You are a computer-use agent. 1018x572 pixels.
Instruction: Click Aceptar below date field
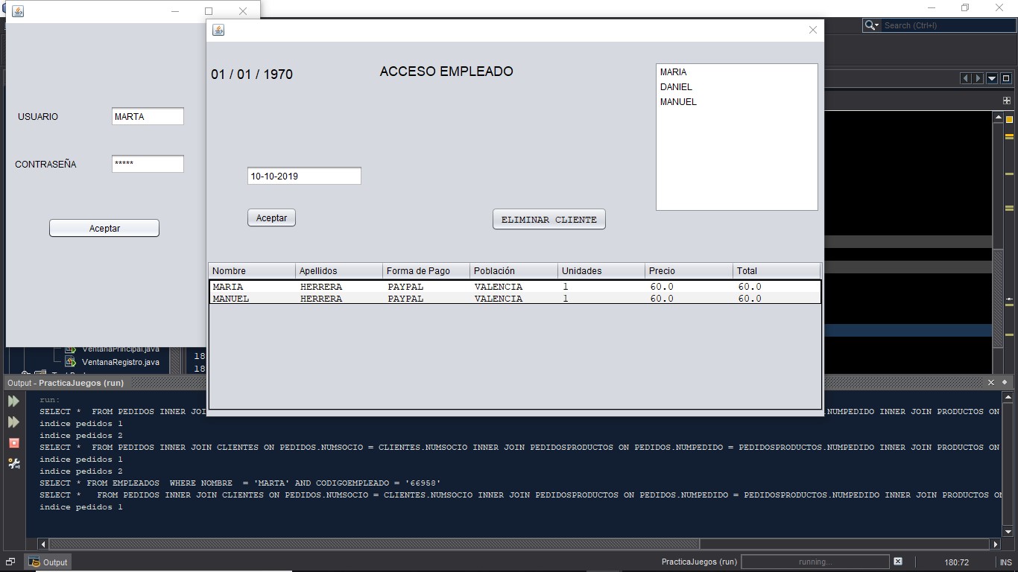point(271,217)
